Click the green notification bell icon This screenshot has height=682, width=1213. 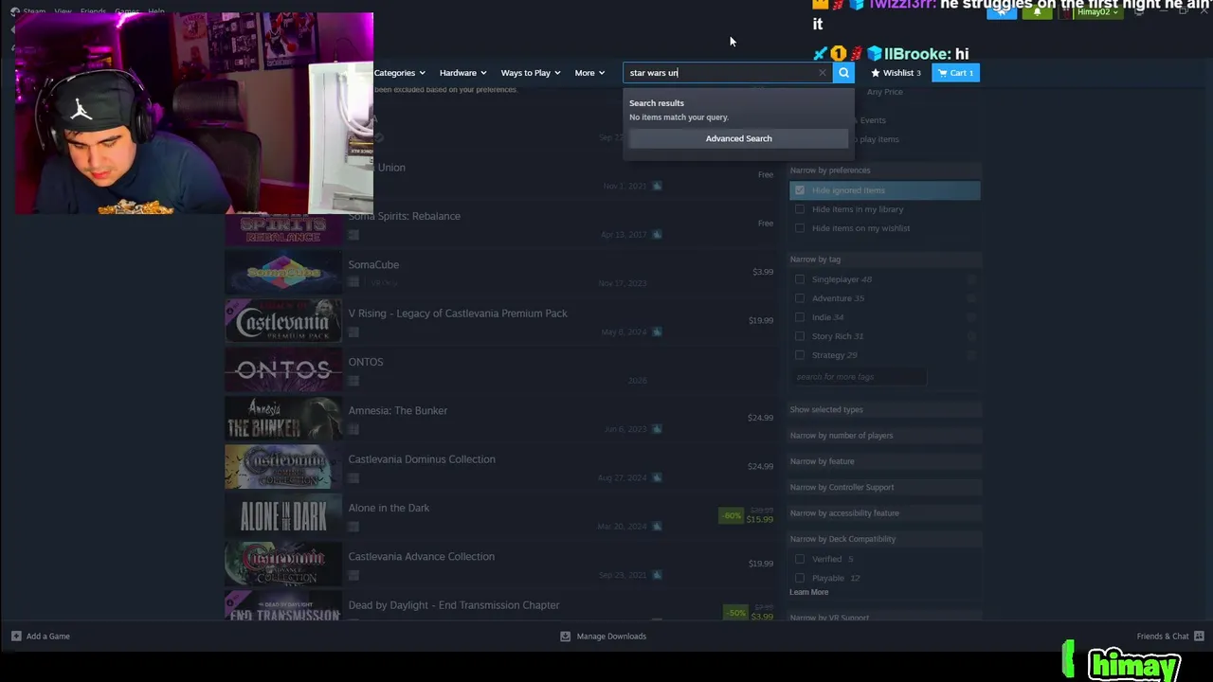point(1038,12)
